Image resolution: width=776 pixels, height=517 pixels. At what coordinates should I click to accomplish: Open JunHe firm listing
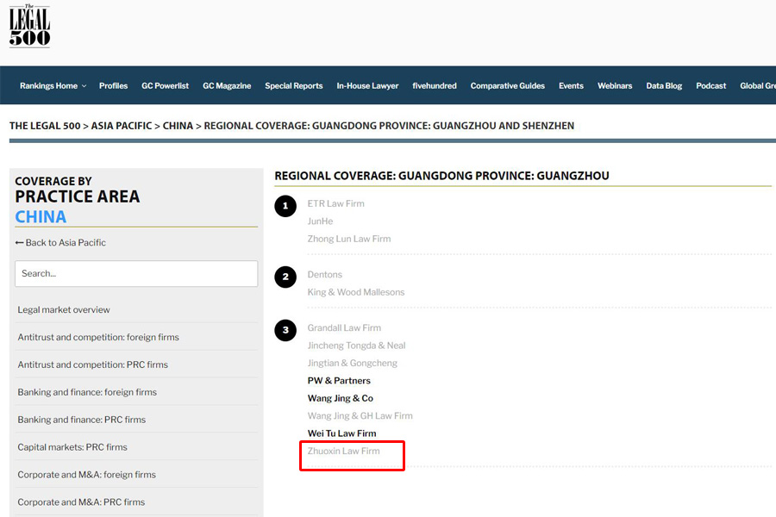tap(320, 221)
